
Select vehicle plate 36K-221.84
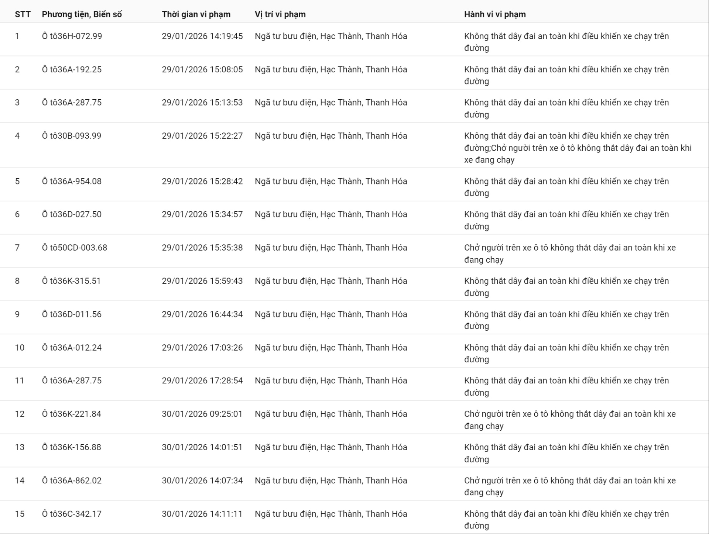(72, 414)
